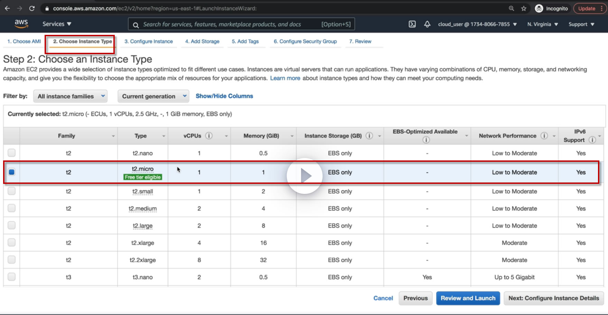Click the video play button overlay

coord(305,176)
